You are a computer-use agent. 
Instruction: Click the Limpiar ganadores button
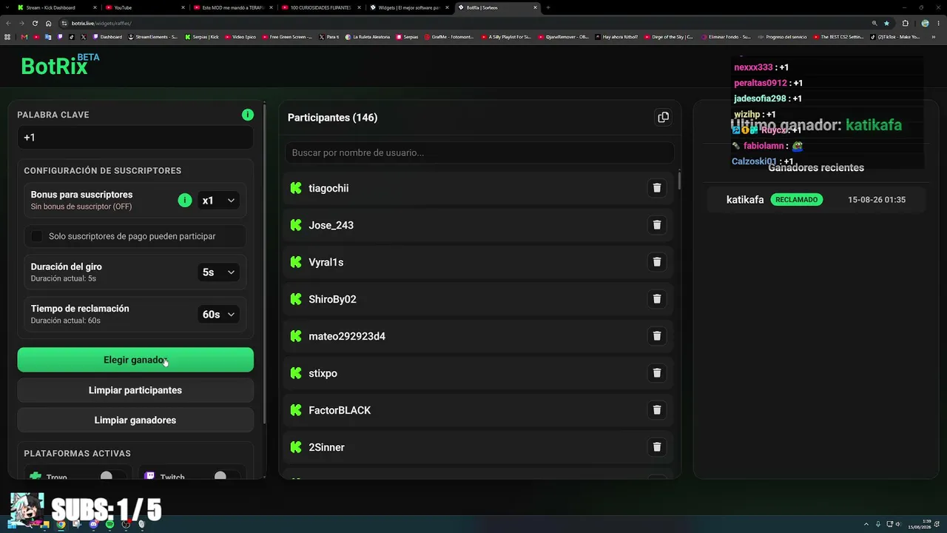pos(135,420)
